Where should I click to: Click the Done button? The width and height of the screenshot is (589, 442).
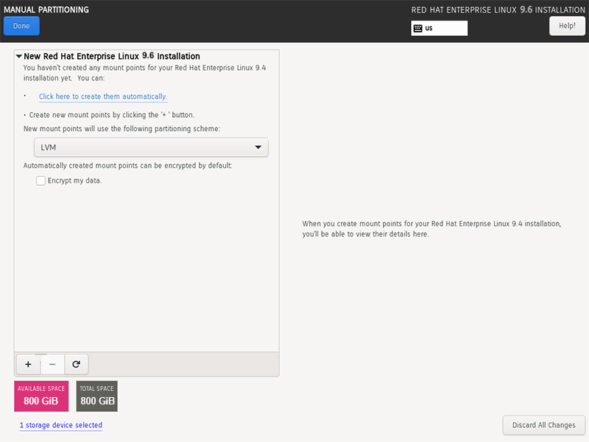[21, 26]
